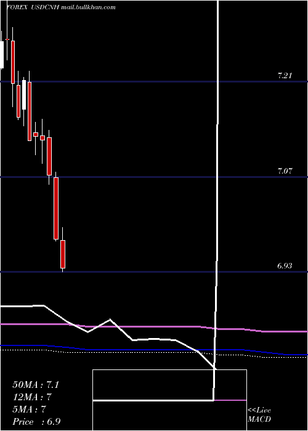Click the last red candlestick near 6.93
The image size is (308, 431).
(63, 254)
